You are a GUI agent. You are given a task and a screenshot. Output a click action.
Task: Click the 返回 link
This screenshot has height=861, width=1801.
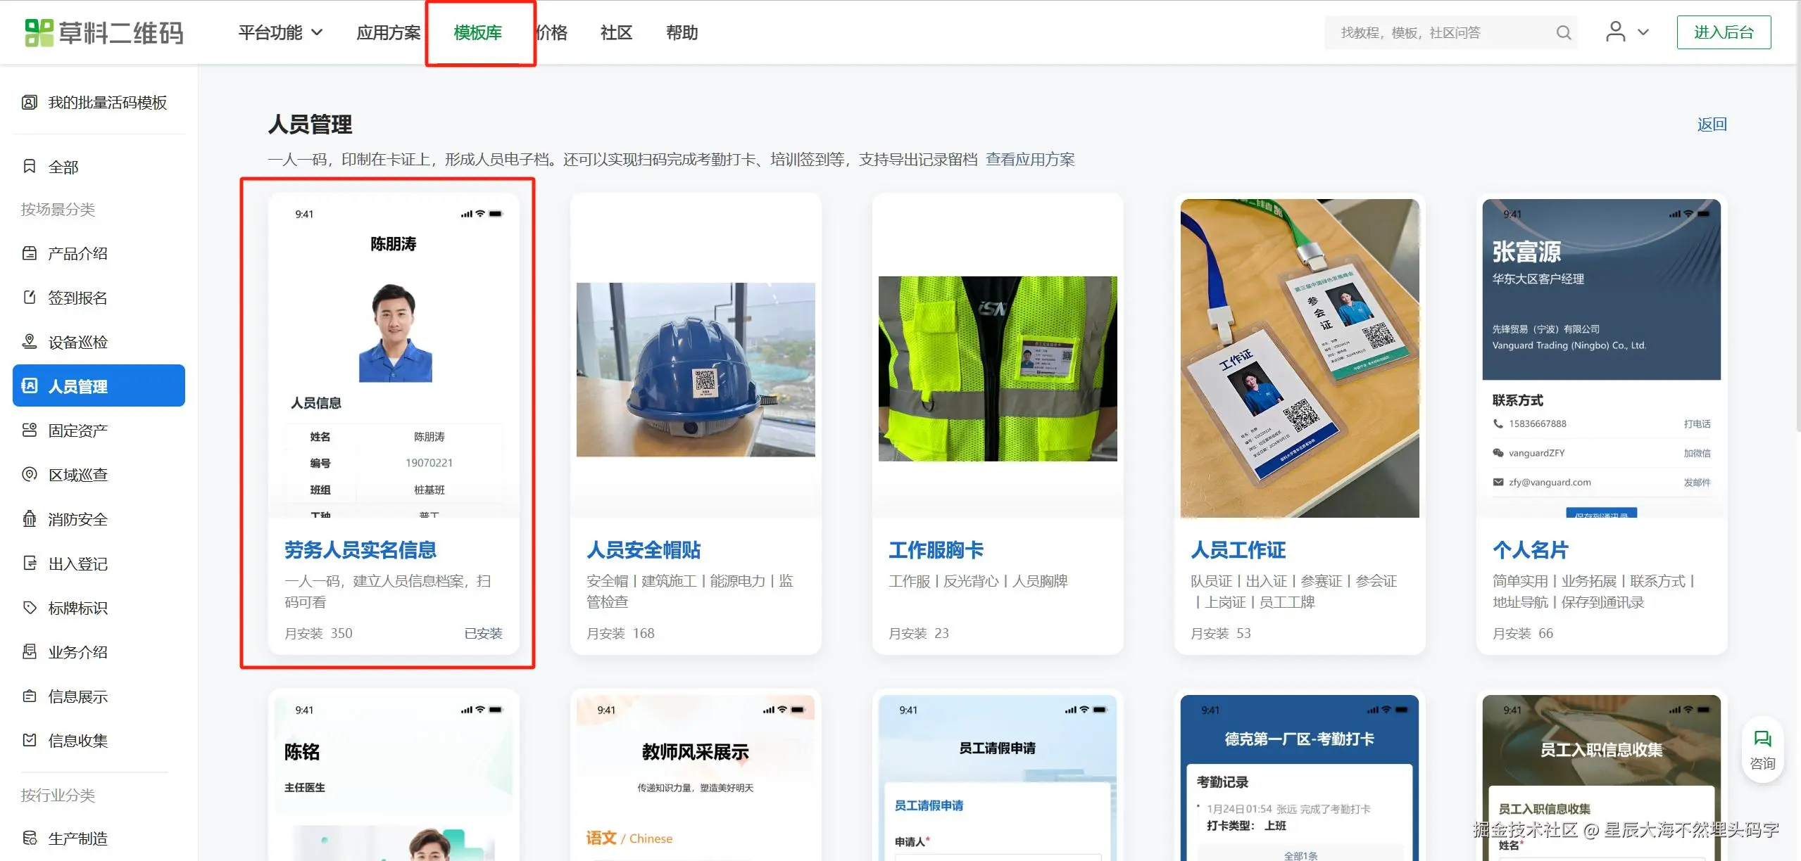coord(1711,125)
